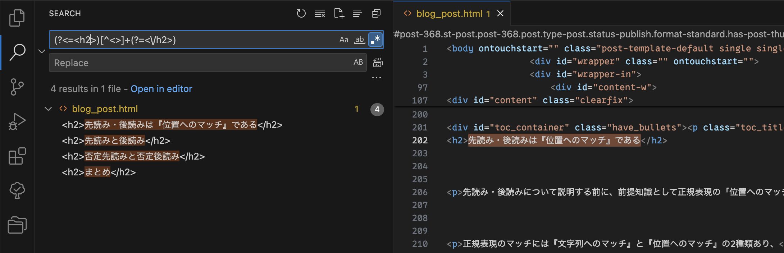Click sticky line div id="content-w"
The width and height of the screenshot is (784, 253).
[x=603, y=87]
